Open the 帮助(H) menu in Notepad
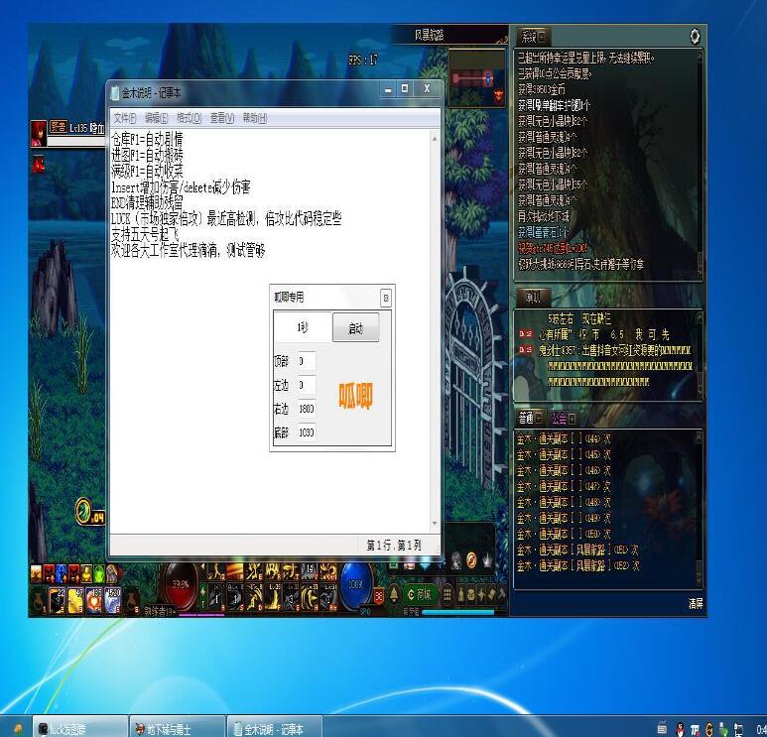 pos(255,118)
